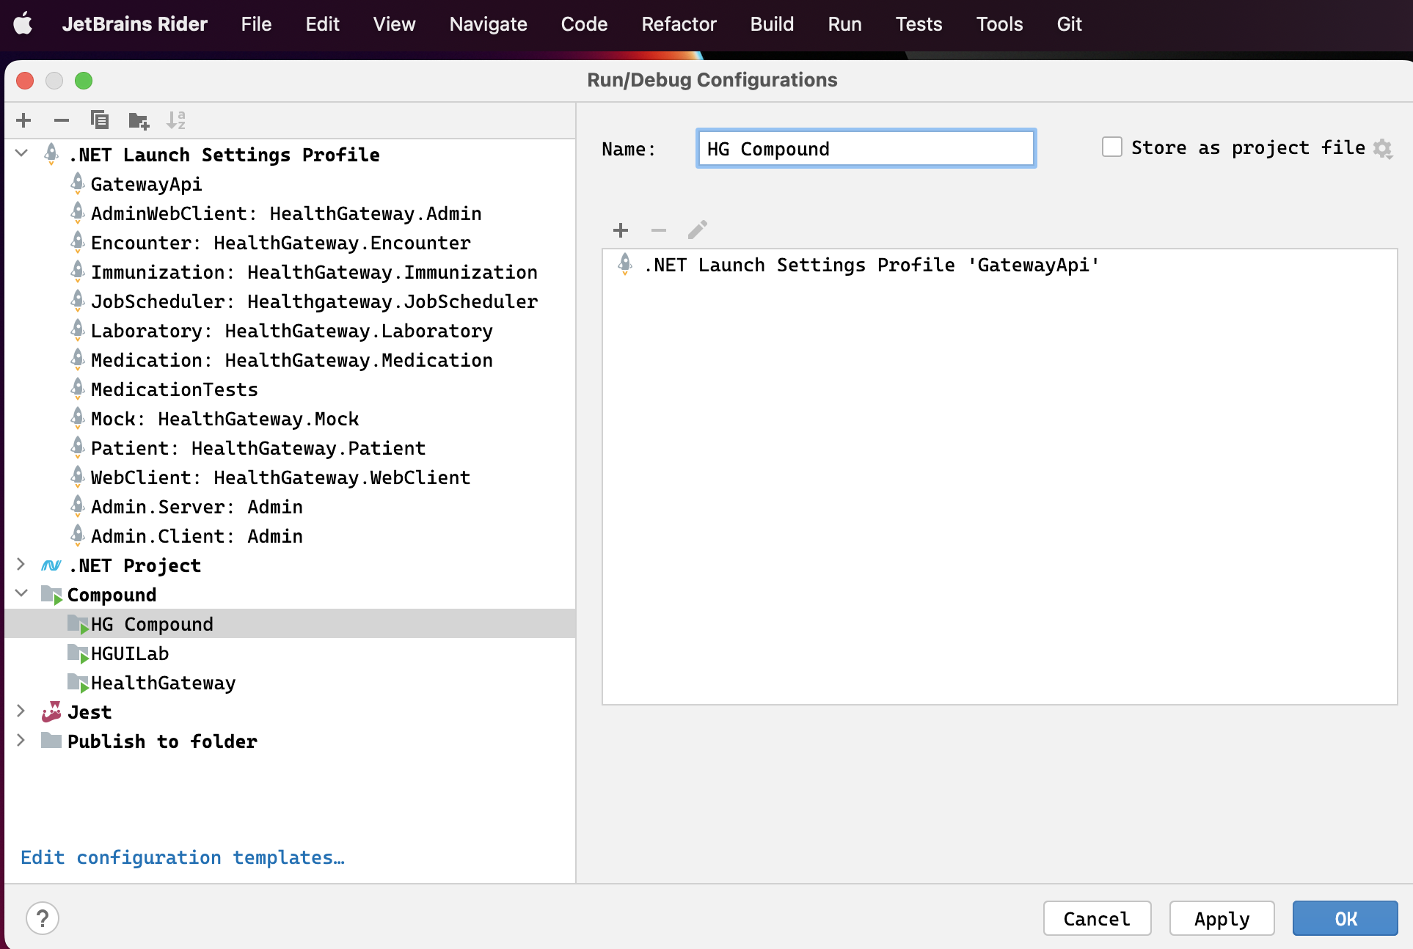
Task: Expand the Publish to folder group
Action: 21,740
